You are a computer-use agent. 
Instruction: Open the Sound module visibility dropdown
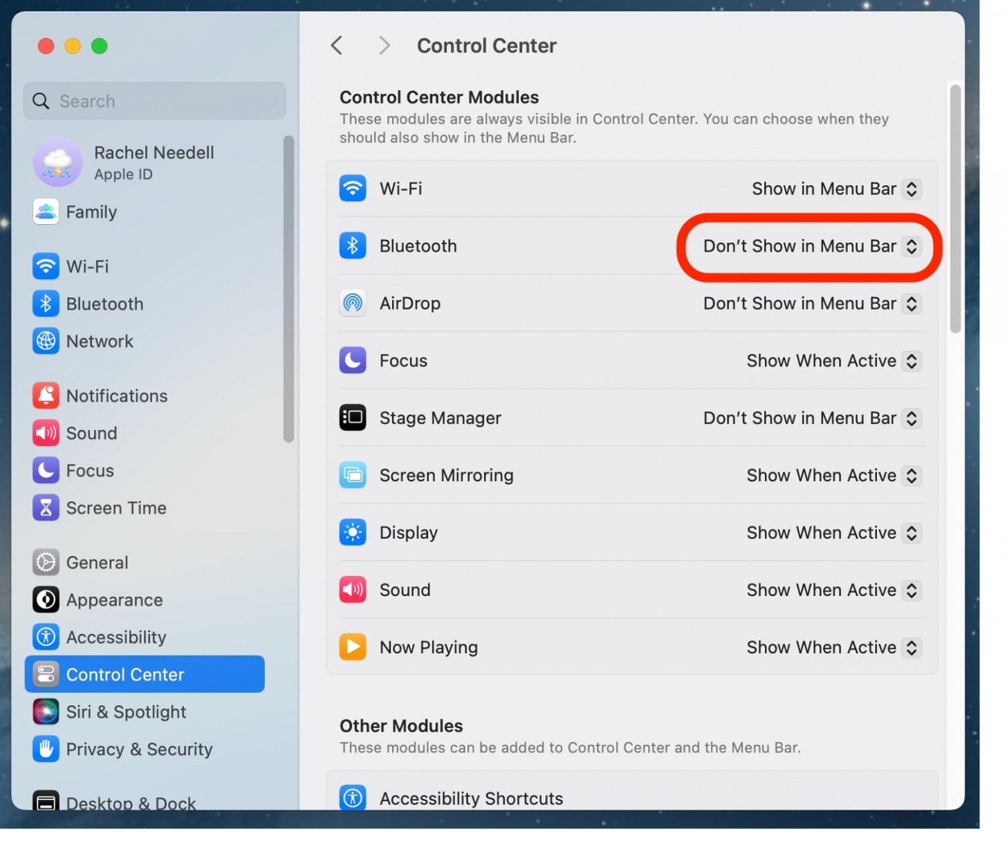(x=833, y=590)
